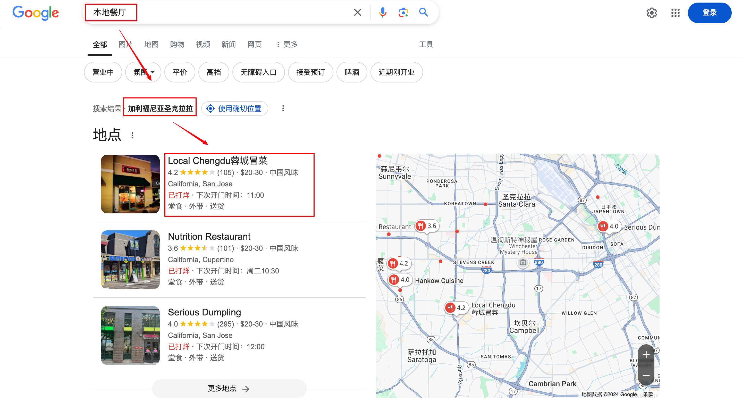This screenshot has width=742, height=401.
Task: Open Local Chengdu蓉城冒菜 listing title
Action: coord(217,161)
